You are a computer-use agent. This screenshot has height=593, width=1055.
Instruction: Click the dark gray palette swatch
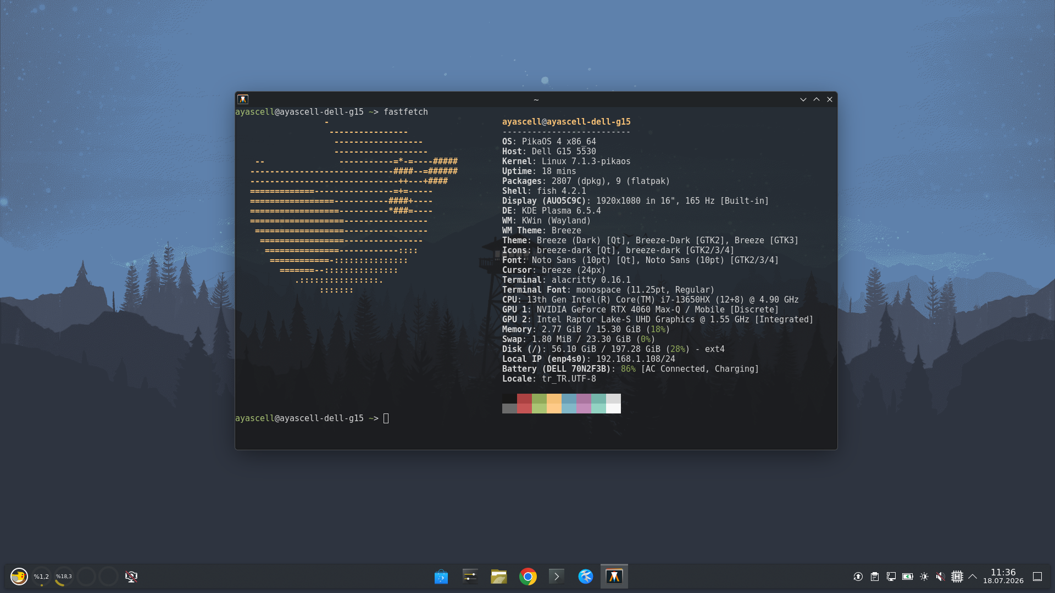[x=509, y=409]
